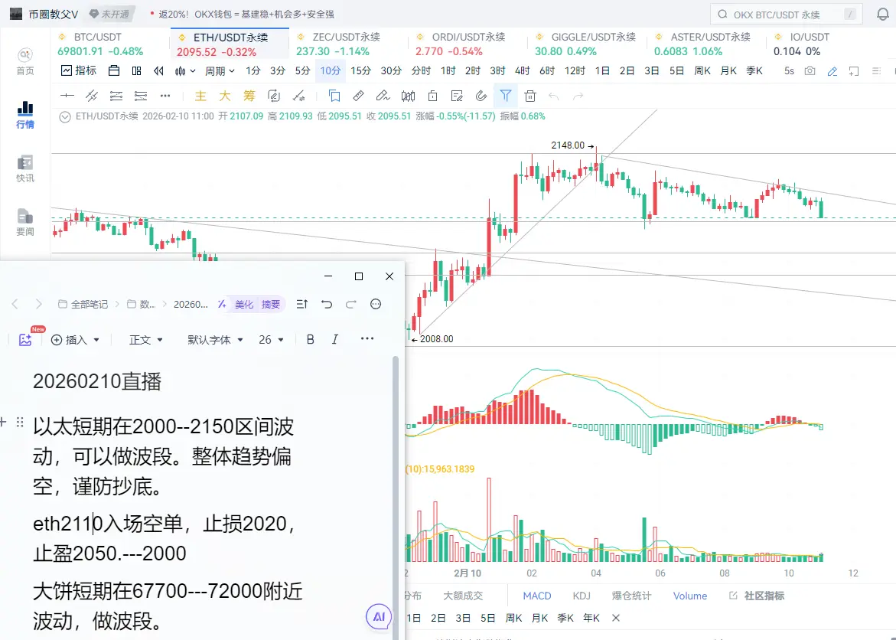Click the 摘要 summary button in notes

(271, 304)
